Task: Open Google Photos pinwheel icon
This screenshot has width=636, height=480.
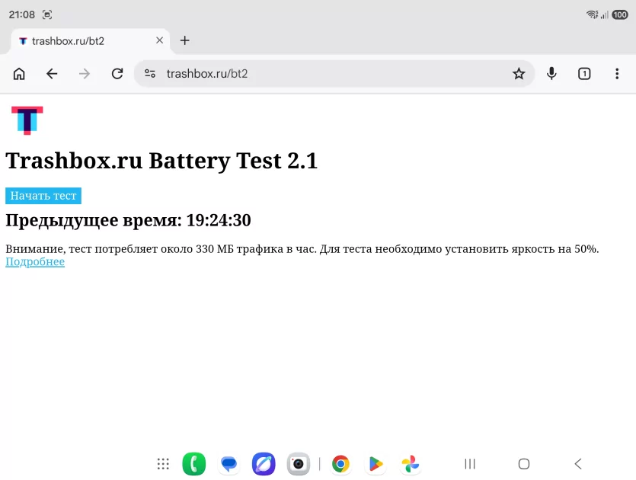Action: [x=410, y=464]
